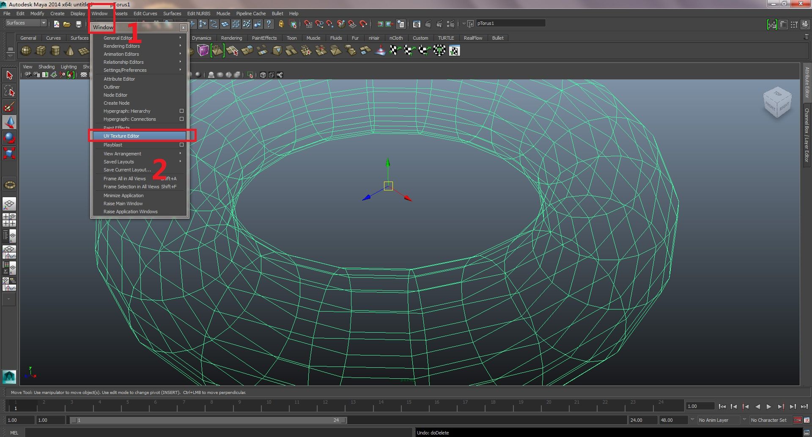812x437 pixels.
Task: Show the Channel Box panel icon
Action: point(804,24)
